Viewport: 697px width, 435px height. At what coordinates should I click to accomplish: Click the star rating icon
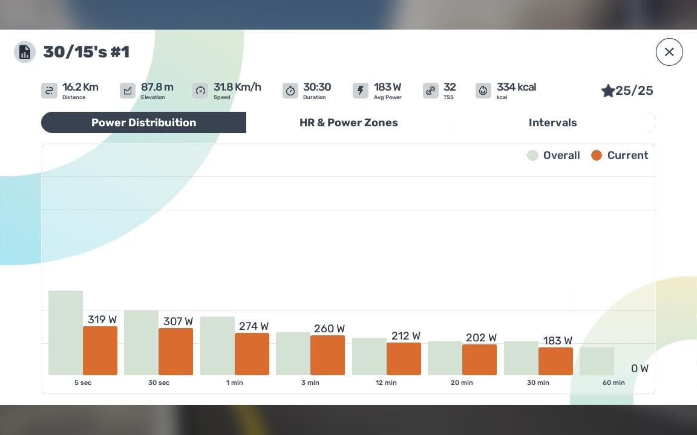pos(608,91)
